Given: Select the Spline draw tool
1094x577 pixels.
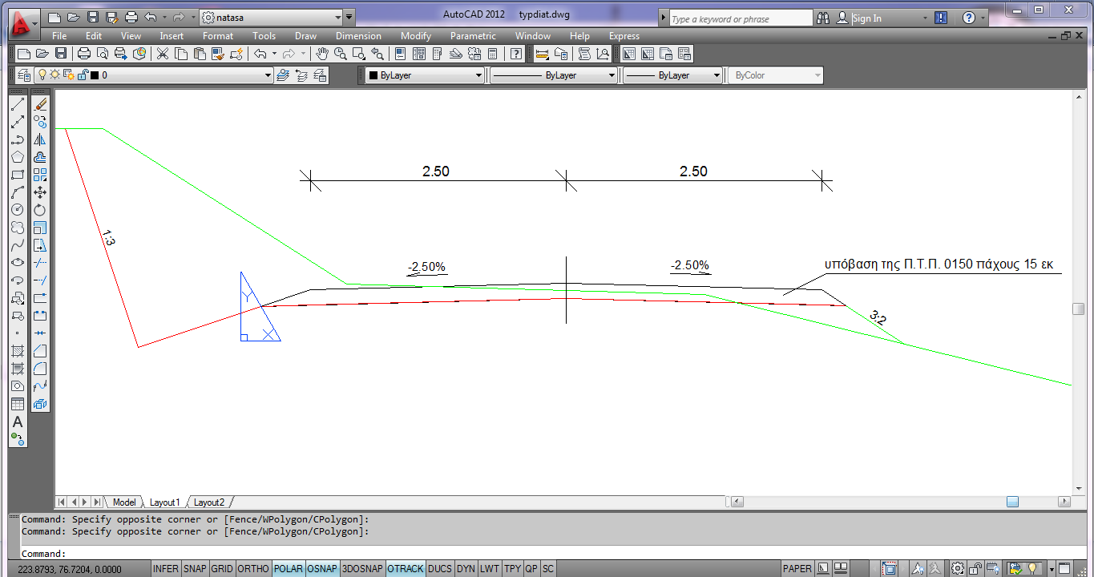Looking at the screenshot, I should (18, 245).
